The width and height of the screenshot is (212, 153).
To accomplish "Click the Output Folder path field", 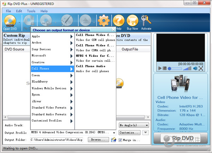I will 57,140.
